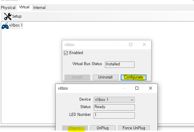194x132 pixels.
Task: Click the disabled Install button
Action: click(x=77, y=77)
